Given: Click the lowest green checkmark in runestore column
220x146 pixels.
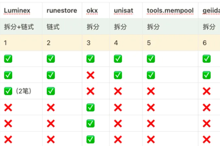Looking at the screenshot, I should point(50,91).
